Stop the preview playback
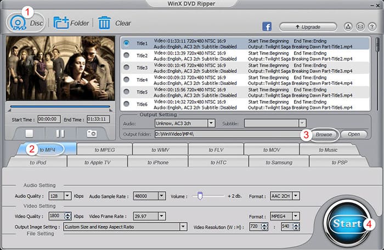The height and width of the screenshot is (250, 384). point(29,133)
